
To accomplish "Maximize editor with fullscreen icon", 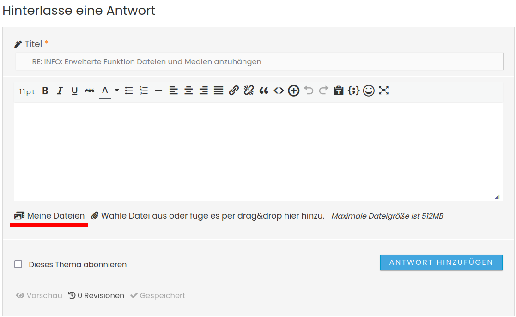I will pos(383,91).
